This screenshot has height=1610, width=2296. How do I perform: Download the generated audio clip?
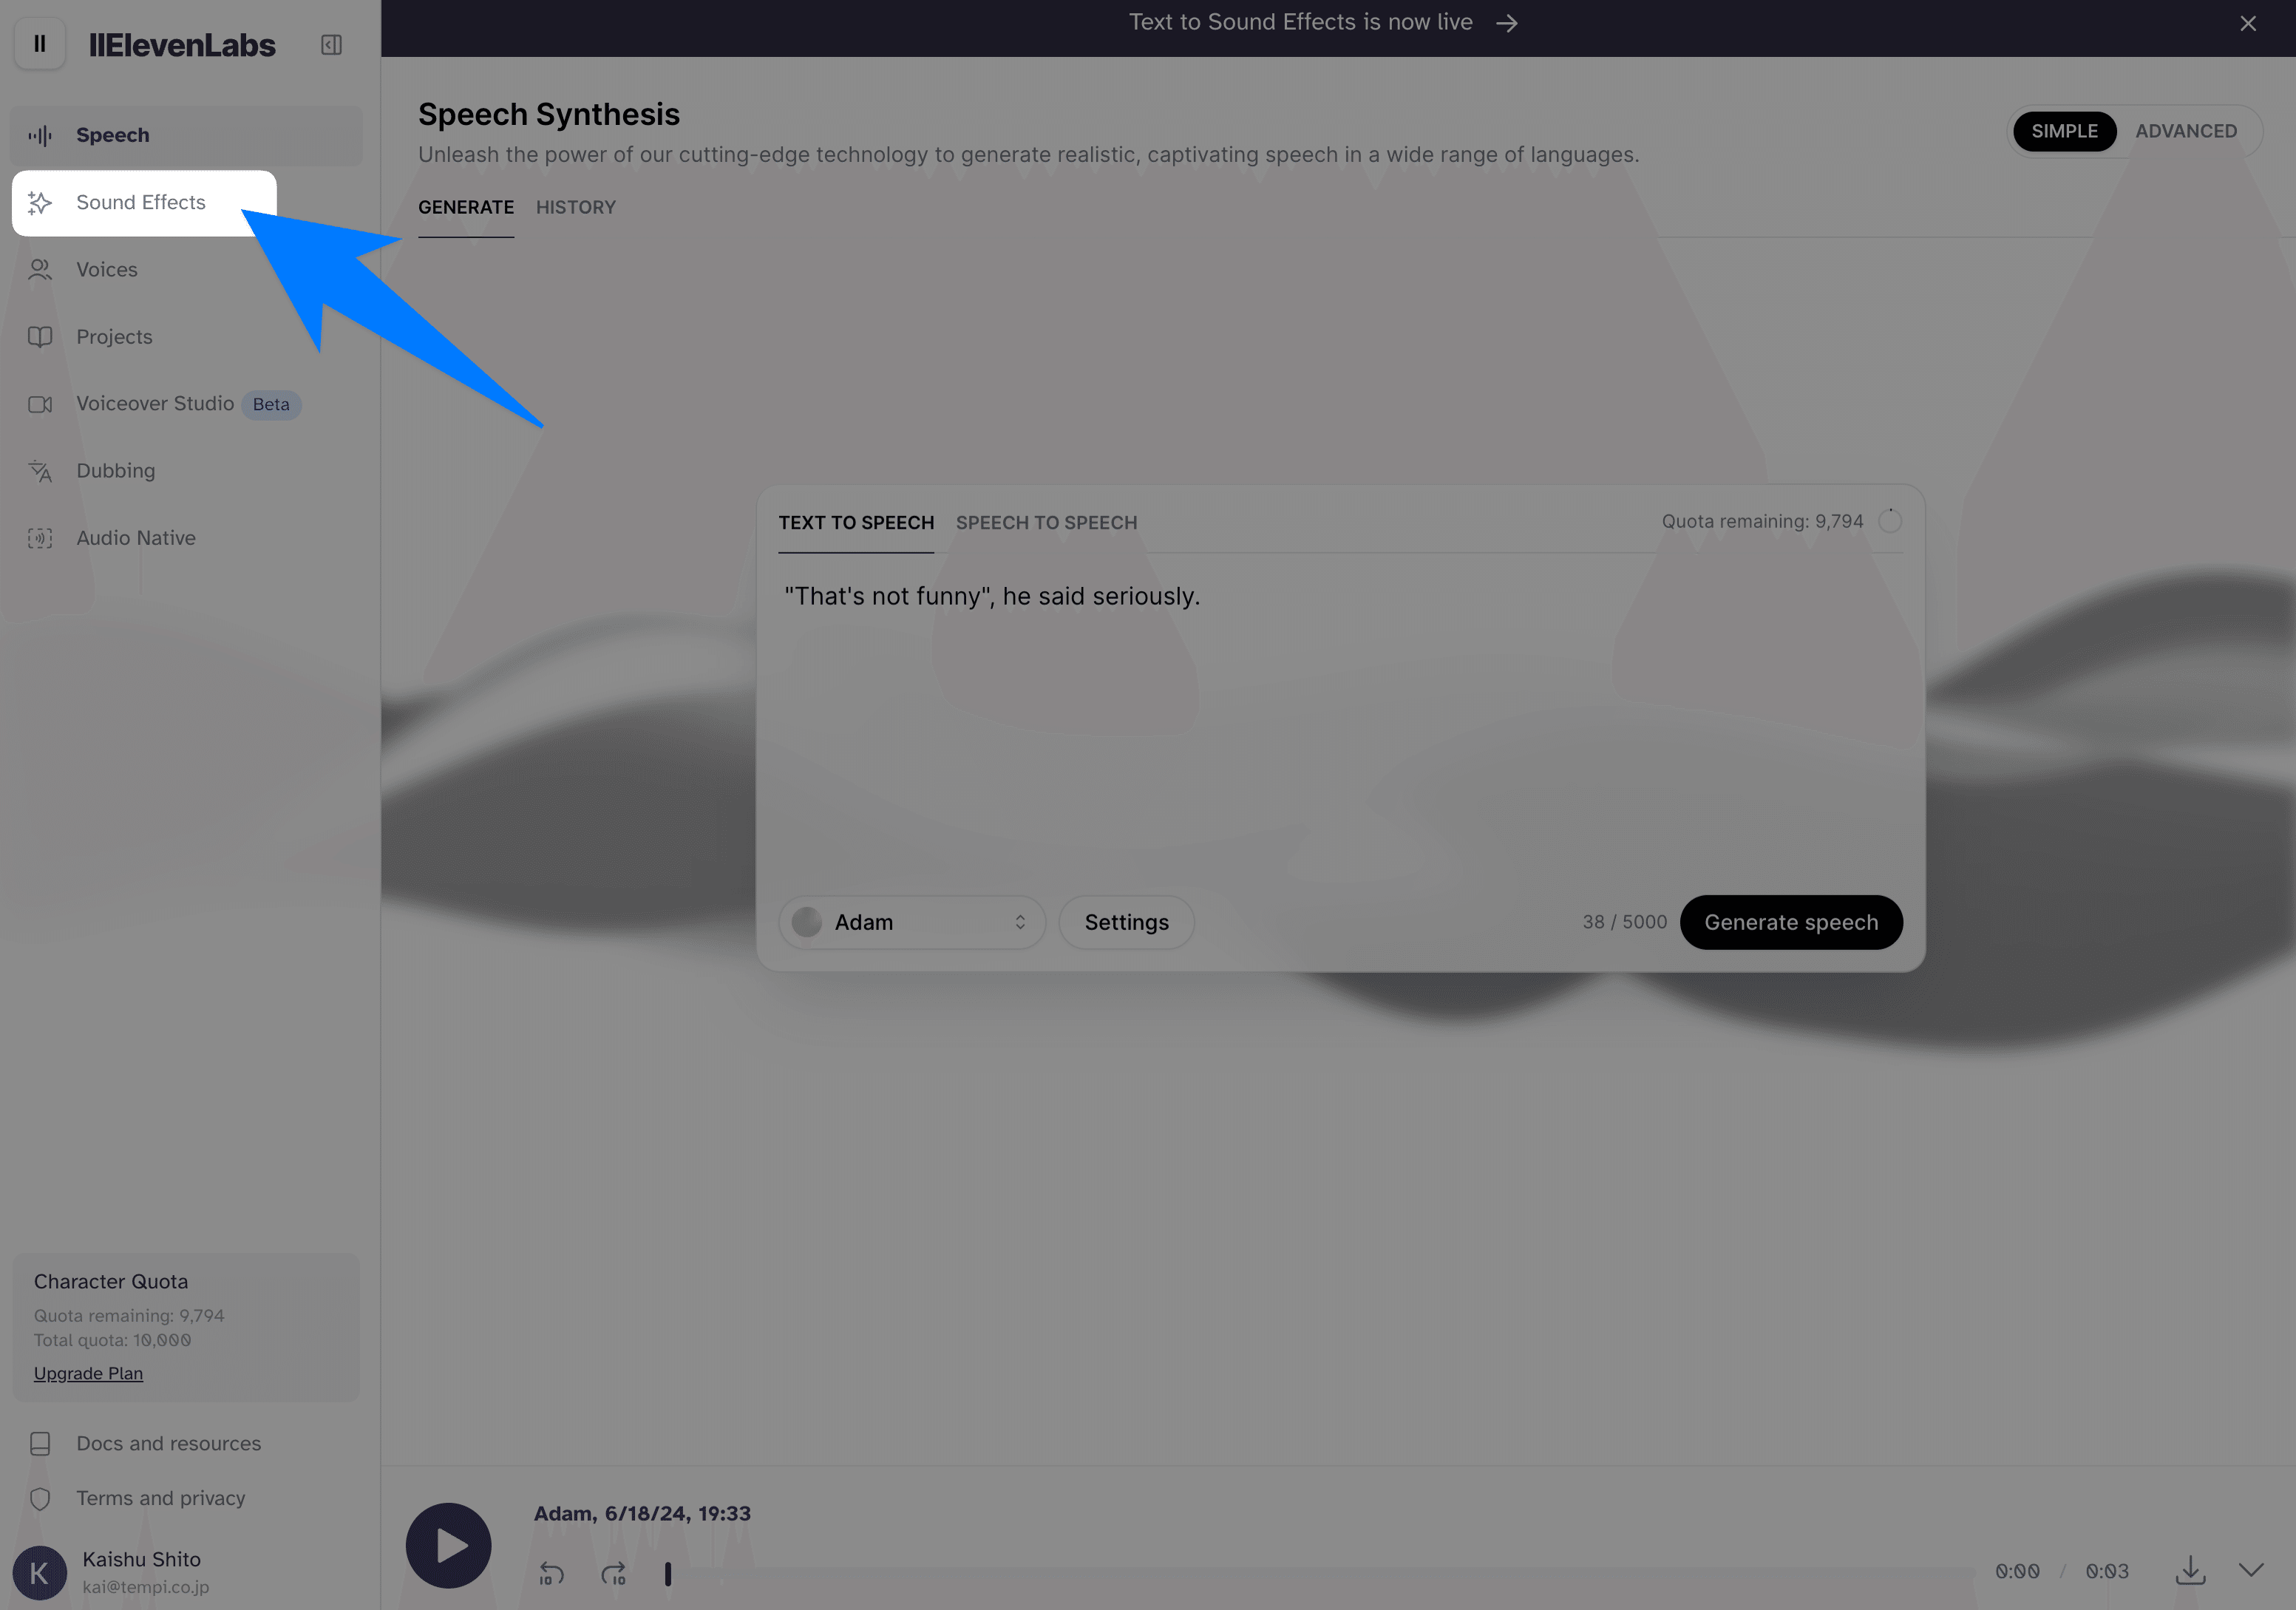(2190, 1570)
